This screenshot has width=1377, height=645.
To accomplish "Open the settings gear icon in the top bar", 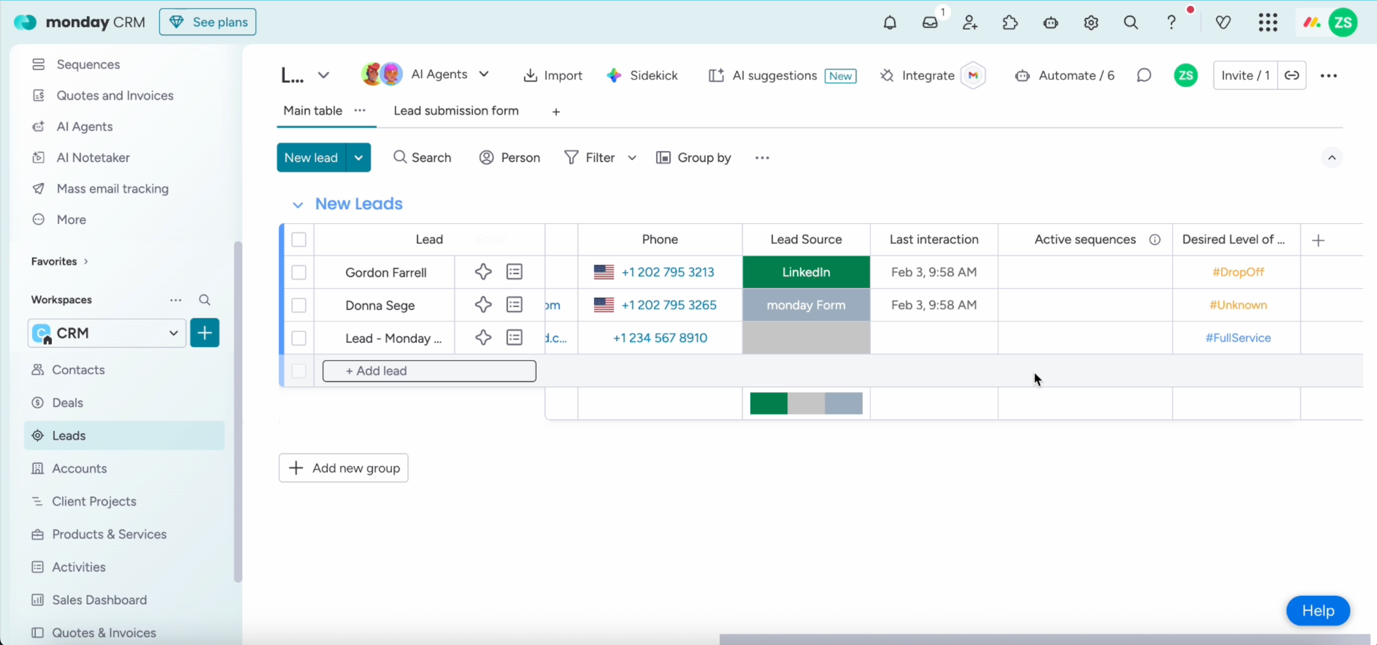I will coord(1091,22).
